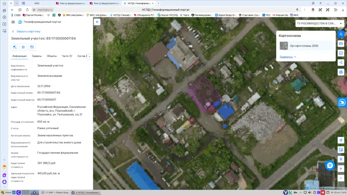Click the map screenshot icon above the pin
The height and width of the screenshot is (195, 347).
[341, 149]
